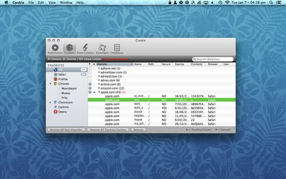Expand the airbnb.com cookie group
Viewport: 286px width, 179px height.
point(99,84)
